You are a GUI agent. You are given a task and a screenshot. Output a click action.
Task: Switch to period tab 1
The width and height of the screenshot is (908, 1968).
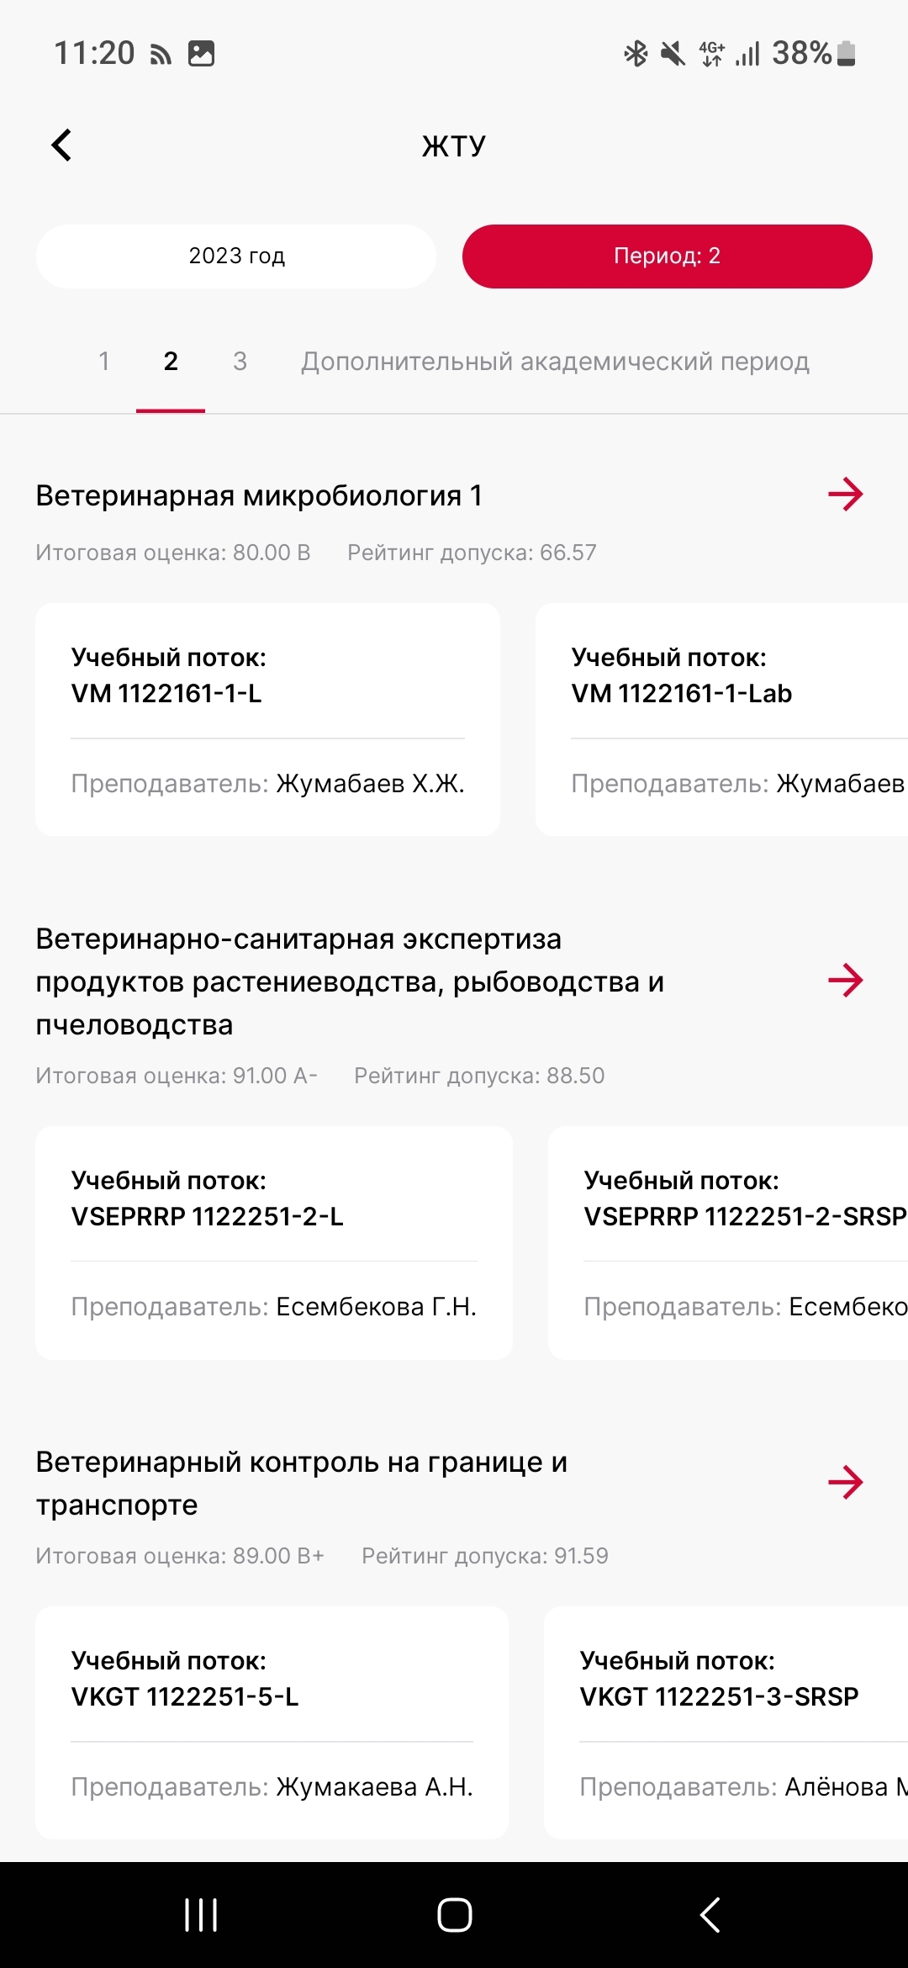tap(104, 362)
